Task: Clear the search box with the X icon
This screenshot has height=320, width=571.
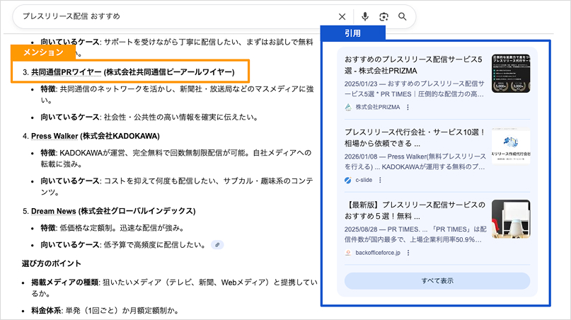Action: click(342, 16)
